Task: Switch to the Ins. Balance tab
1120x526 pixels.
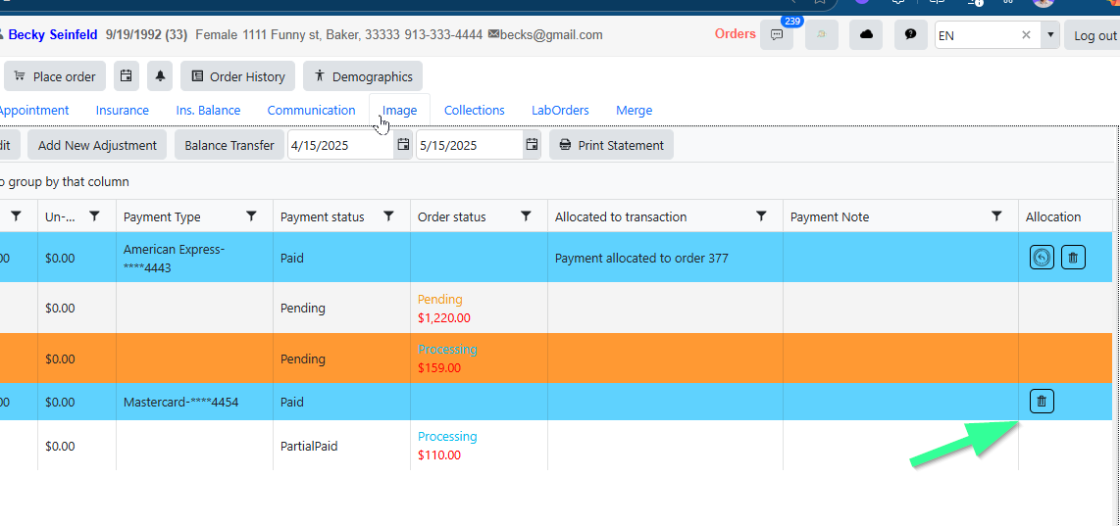Action: click(208, 110)
